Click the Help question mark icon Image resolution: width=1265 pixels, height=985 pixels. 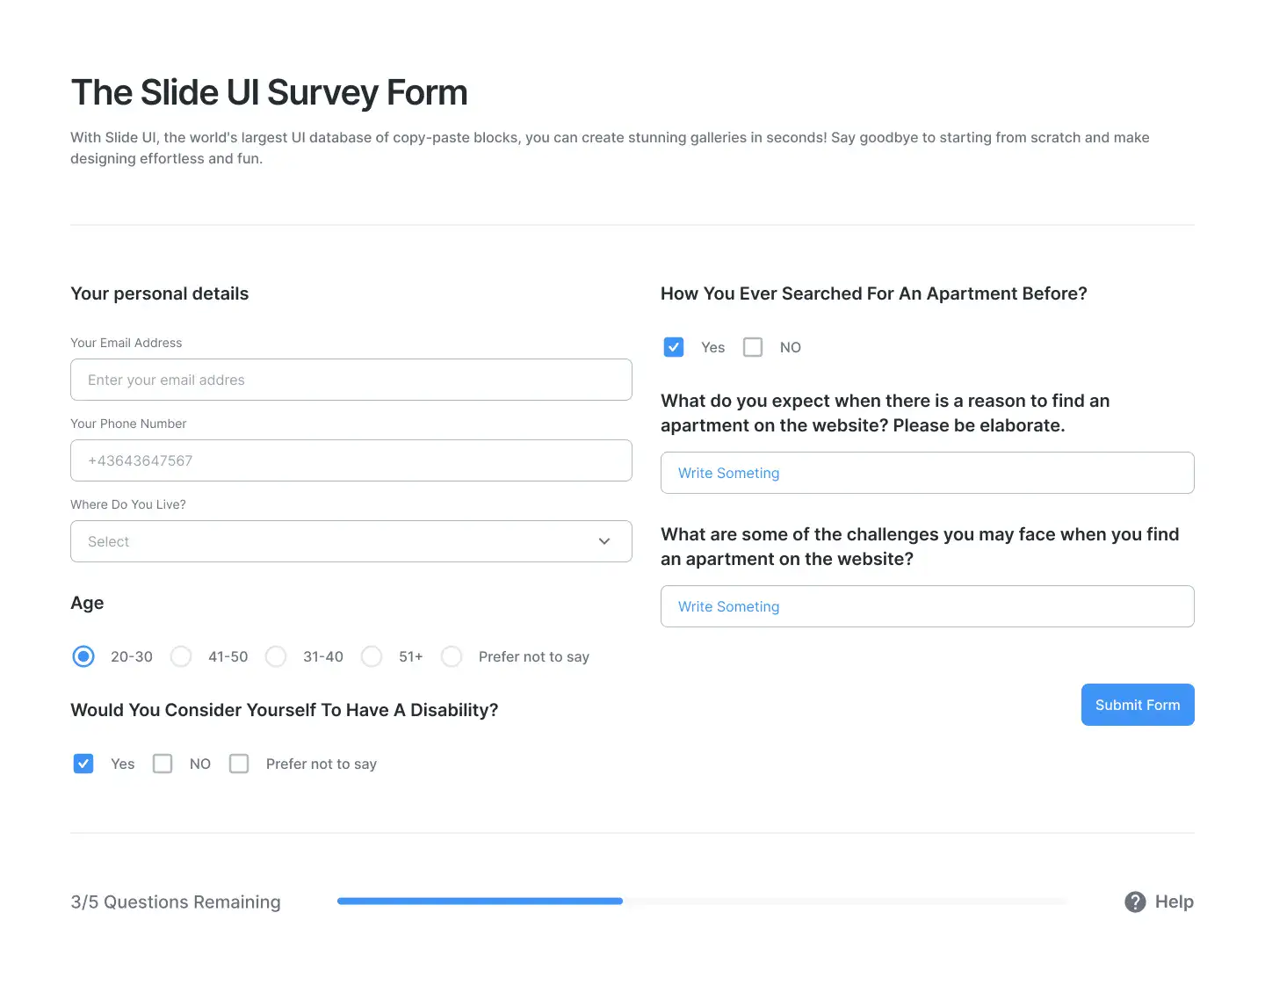[x=1135, y=902]
